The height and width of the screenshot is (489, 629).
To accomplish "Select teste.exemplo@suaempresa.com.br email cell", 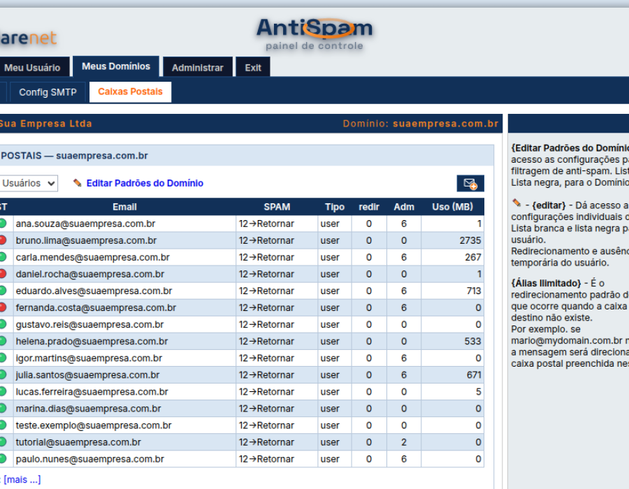I will [125, 425].
